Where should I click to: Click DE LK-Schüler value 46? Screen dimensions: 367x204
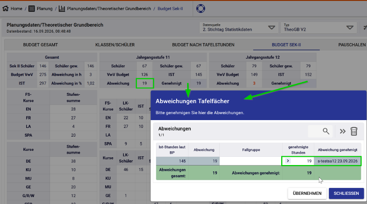[x=126, y=170]
